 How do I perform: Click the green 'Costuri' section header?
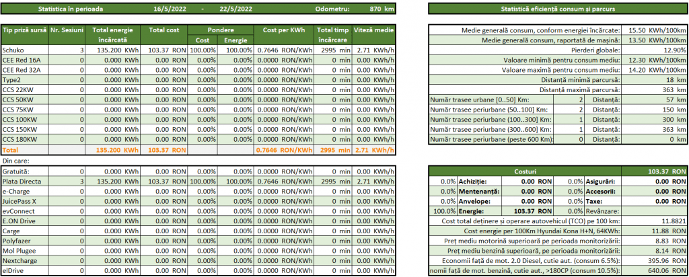tap(525, 172)
